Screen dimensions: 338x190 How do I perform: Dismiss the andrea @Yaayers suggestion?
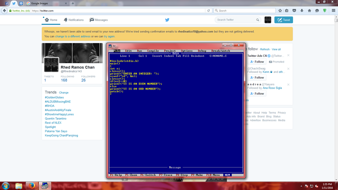tap(288, 84)
